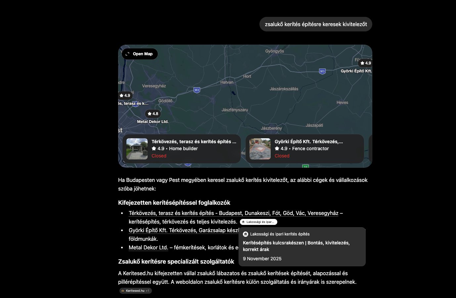Click the Lakossági és ipari kerítés építés site icon
Image resolution: width=456 pixels, height=298 pixels.
246,234
